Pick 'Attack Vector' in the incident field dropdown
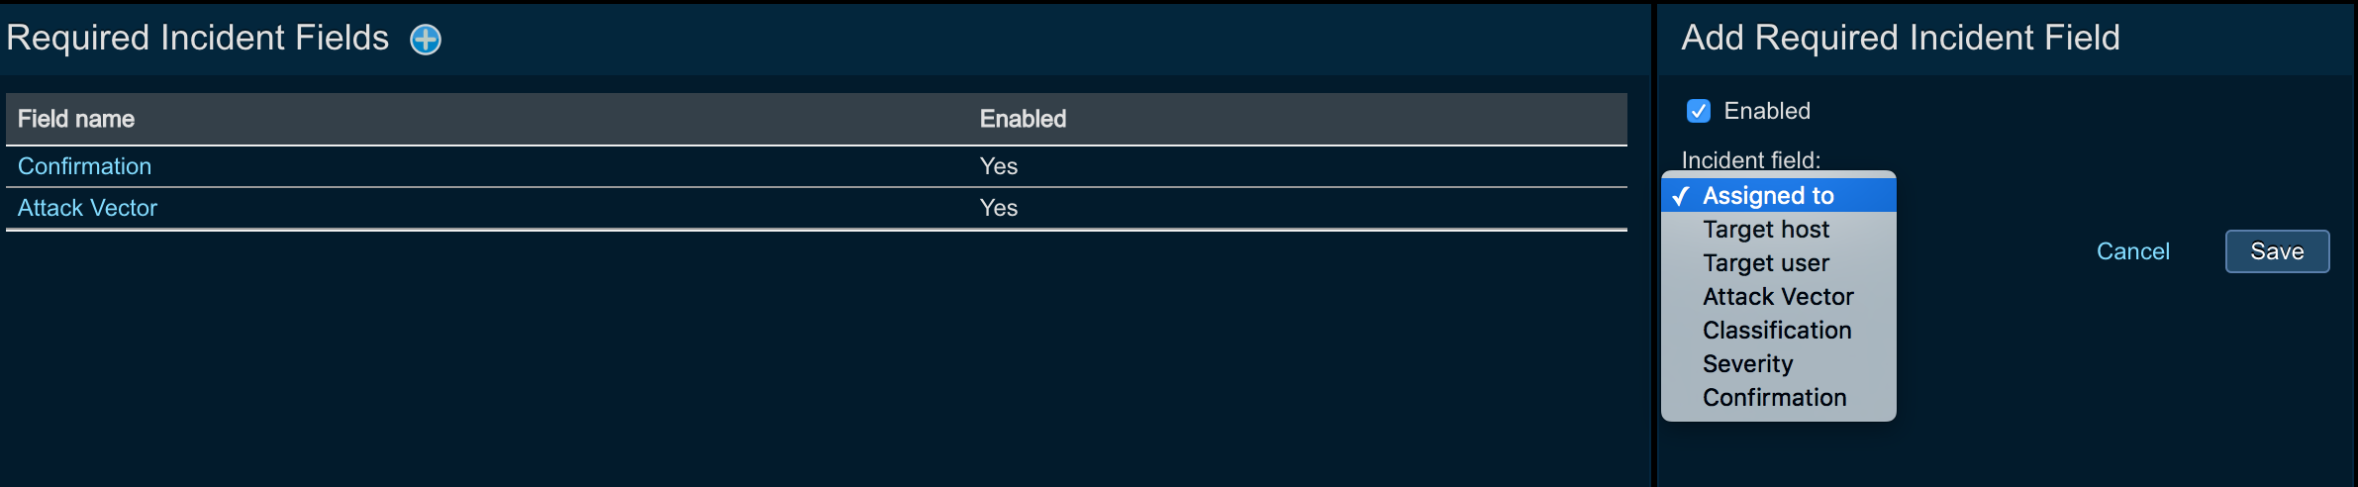 1778,297
